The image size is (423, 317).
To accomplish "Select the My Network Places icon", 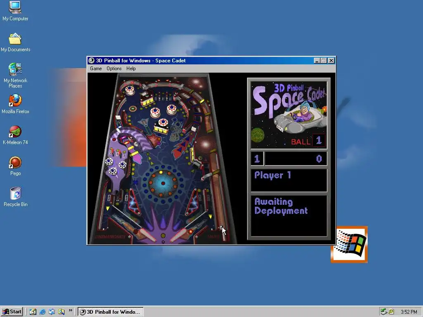I will [15, 76].
